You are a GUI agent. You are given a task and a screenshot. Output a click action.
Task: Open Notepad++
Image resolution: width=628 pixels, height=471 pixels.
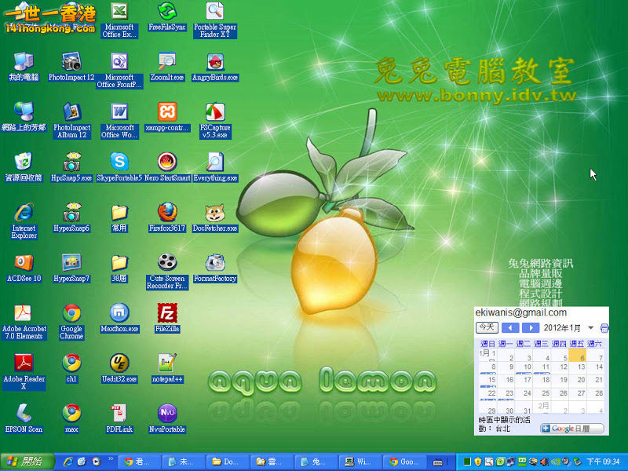[x=166, y=363]
